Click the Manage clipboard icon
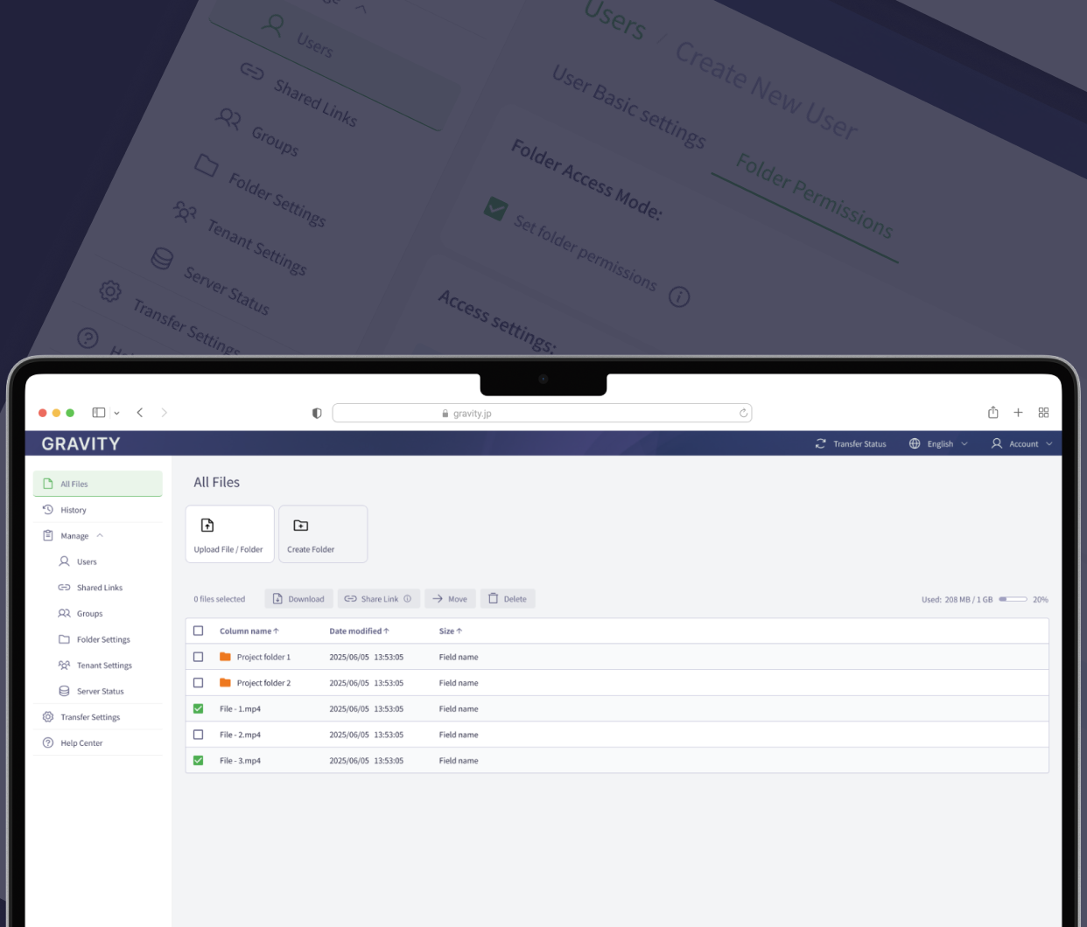Viewport: 1087px width, 927px height. [48, 535]
